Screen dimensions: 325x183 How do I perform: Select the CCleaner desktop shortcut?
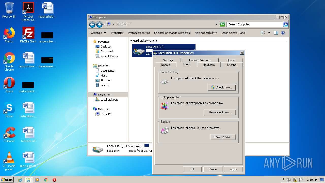(9, 135)
